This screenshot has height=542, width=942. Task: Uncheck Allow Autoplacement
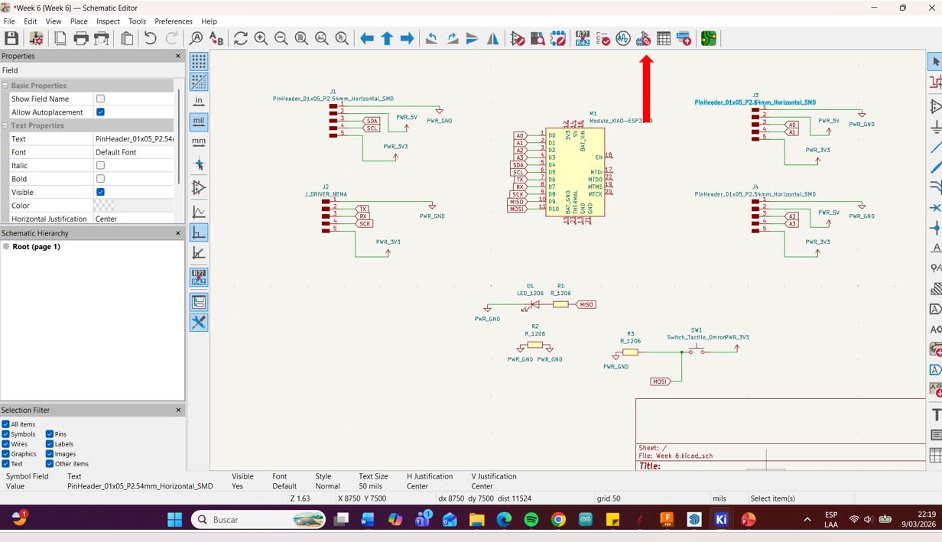click(100, 112)
